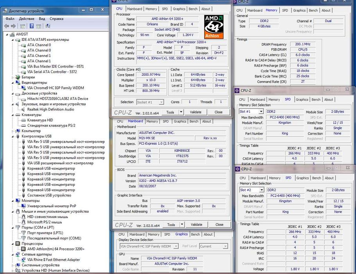The height and width of the screenshot is (274, 356).
Task: Open Tools dropdown arrow in Mainboard tab window
Action: click(182, 225)
